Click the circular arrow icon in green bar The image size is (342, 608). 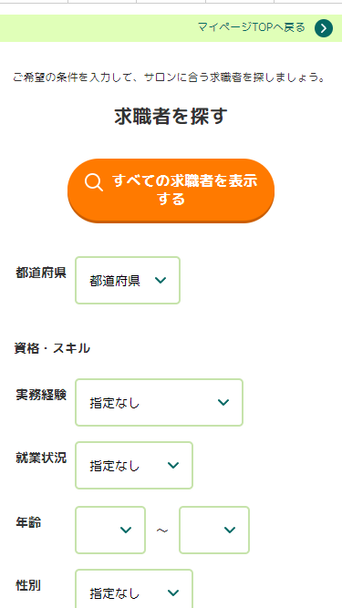click(324, 28)
